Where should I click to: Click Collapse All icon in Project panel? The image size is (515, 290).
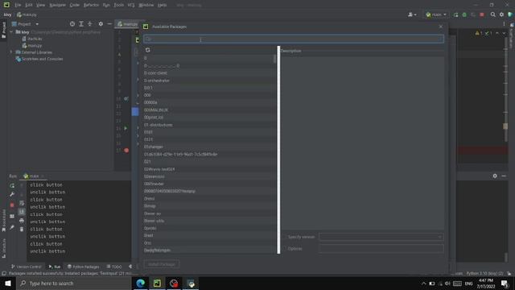pos(89,24)
